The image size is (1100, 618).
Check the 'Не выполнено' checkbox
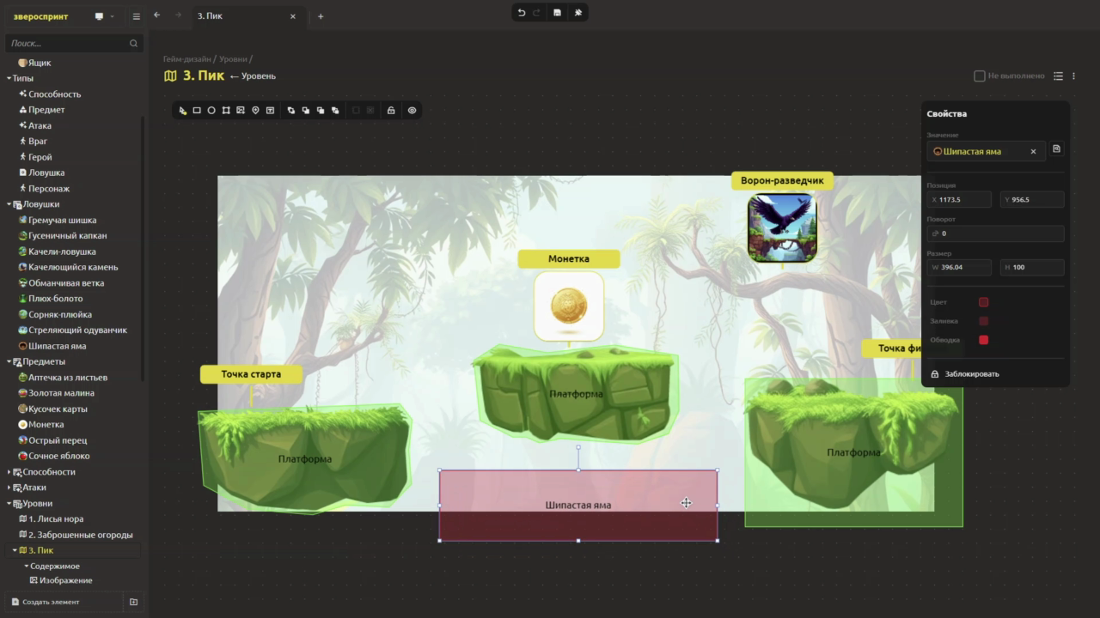[x=979, y=76]
